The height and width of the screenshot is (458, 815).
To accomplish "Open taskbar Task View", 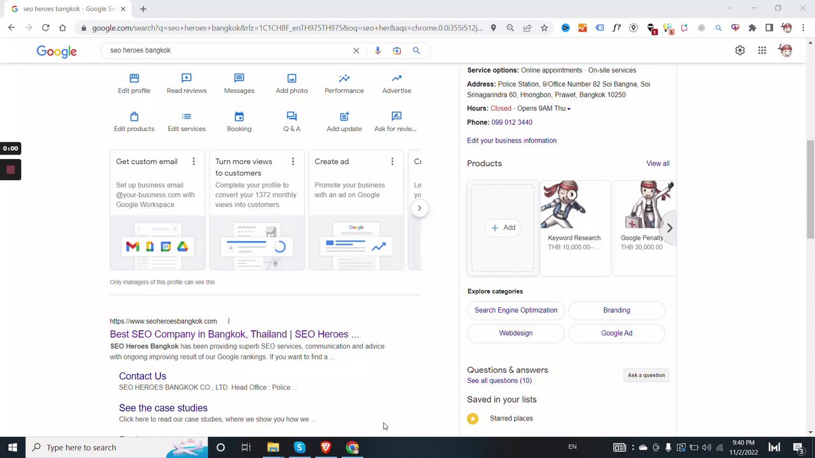I will pos(246,447).
